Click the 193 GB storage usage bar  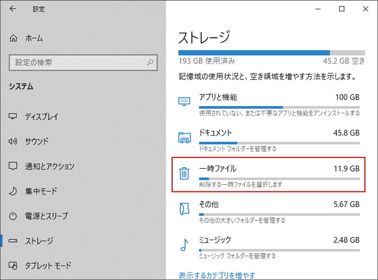(272, 53)
